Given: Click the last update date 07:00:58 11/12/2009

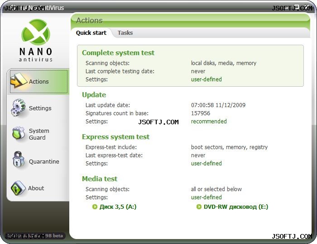Looking at the screenshot, I should (218, 105).
